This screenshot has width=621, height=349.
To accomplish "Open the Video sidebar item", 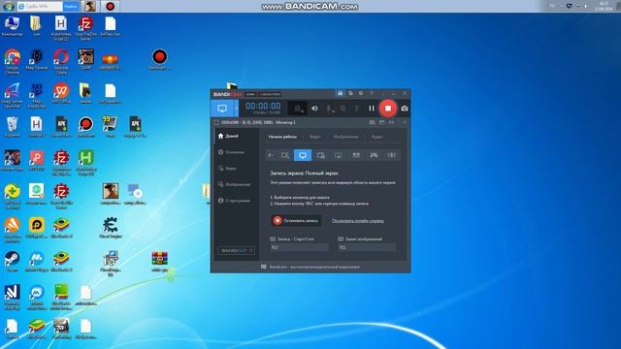I will click(227, 168).
